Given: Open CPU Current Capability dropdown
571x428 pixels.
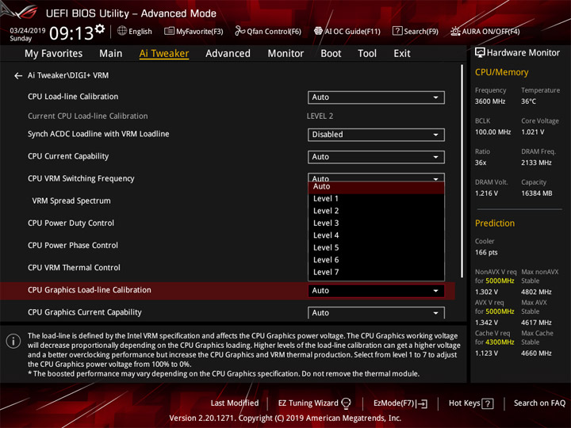Looking at the screenshot, I should tap(376, 157).
